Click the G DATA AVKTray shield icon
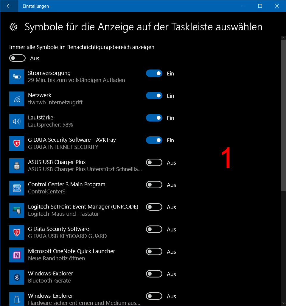Screen dimensions: 286x306 (17, 143)
